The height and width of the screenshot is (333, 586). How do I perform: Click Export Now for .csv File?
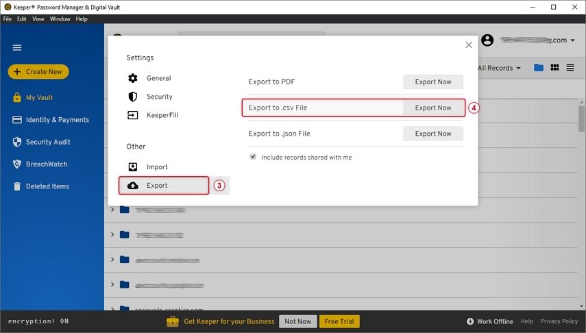(432, 108)
